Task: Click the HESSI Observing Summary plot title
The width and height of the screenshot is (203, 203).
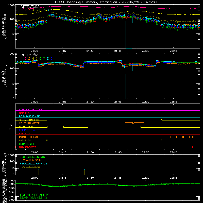Action: click(x=107, y=2)
